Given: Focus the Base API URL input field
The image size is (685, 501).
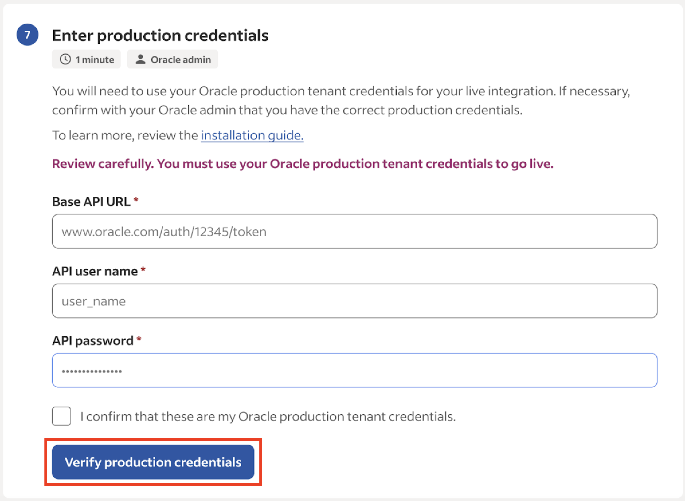Looking at the screenshot, I should click(x=355, y=231).
